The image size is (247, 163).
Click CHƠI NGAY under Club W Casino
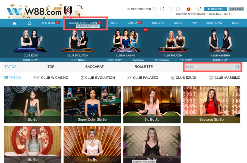click(x=115, y=60)
